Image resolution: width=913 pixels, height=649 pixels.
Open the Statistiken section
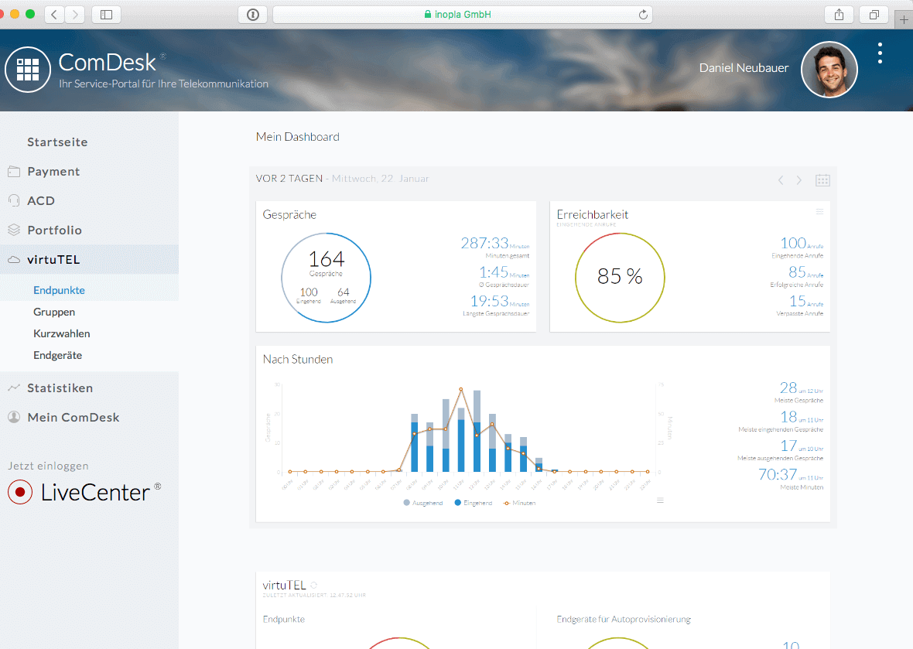click(60, 388)
